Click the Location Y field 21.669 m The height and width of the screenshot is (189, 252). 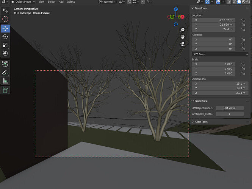tap(213, 25)
